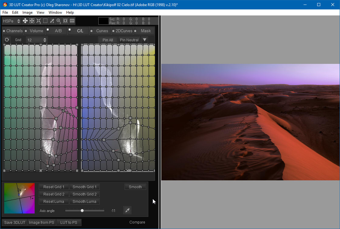Select the zoom tool in the toolbar

pyautogui.click(x=58, y=21)
